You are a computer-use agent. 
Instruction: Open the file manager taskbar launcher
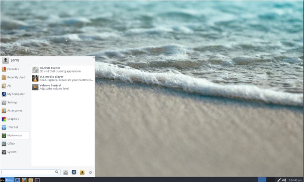click(x=30, y=180)
